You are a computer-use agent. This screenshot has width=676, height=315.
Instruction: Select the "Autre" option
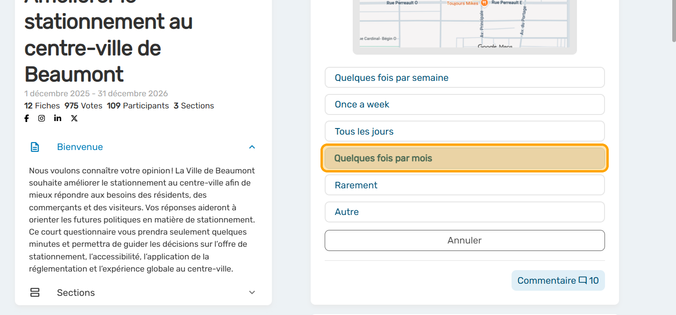tap(464, 212)
